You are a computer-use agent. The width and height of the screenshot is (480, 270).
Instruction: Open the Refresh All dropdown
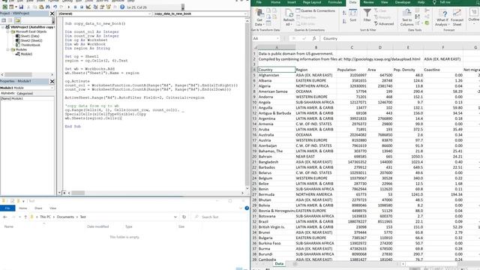(x=289, y=17)
